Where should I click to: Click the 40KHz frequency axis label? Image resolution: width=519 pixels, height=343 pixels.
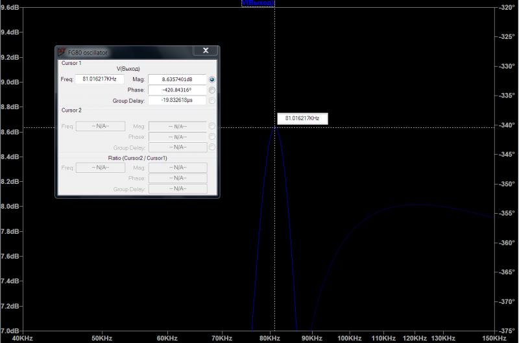pos(22,338)
